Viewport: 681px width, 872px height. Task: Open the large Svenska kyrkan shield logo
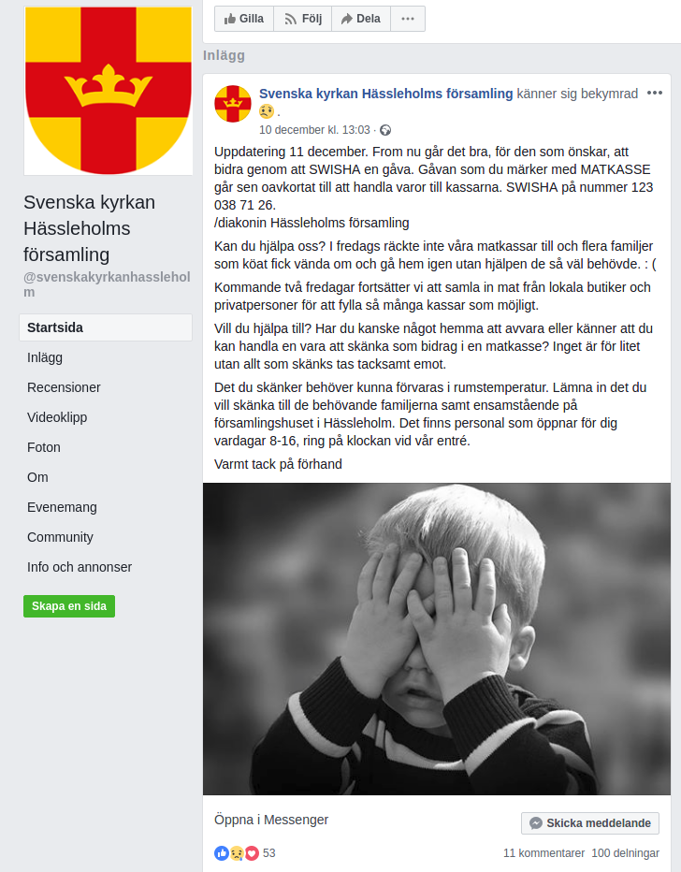pyautogui.click(x=109, y=91)
